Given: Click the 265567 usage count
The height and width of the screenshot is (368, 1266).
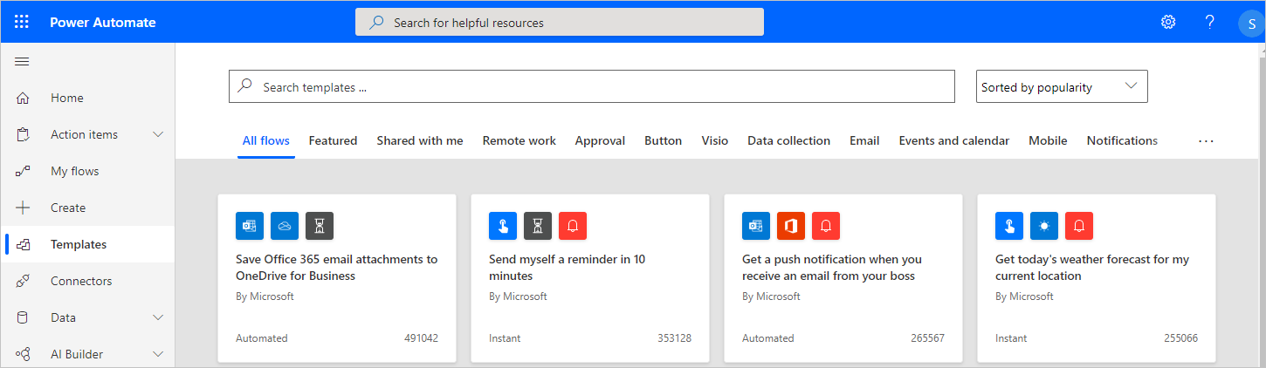Looking at the screenshot, I should click(927, 338).
